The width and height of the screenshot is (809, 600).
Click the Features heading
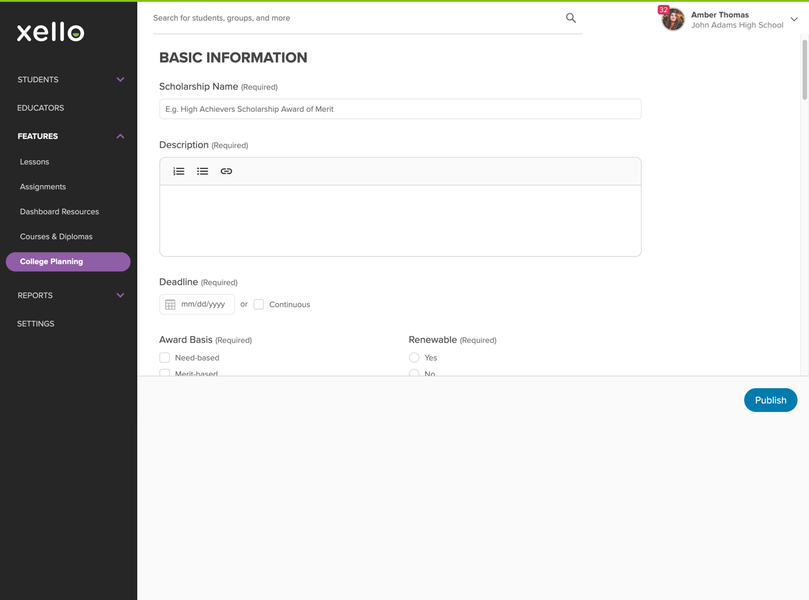[x=38, y=136]
